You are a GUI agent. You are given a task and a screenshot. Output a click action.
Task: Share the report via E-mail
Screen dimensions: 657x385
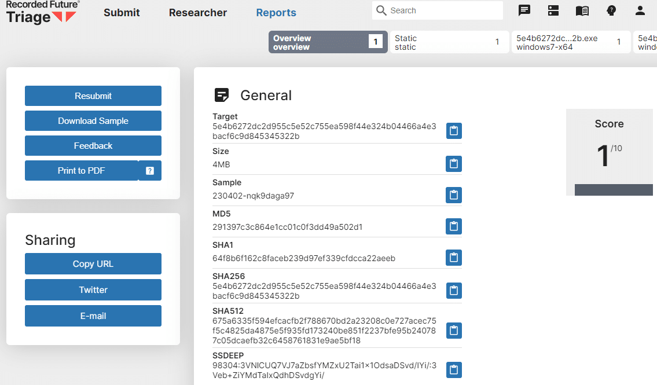[x=93, y=316]
